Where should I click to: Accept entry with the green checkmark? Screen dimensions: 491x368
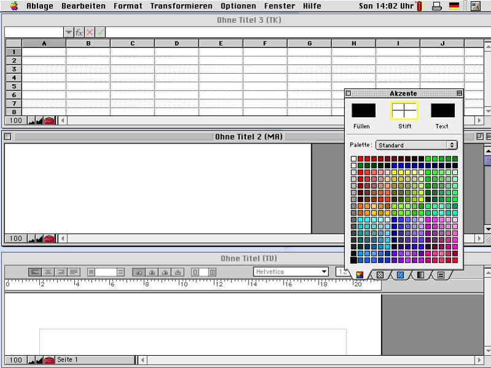(x=100, y=32)
